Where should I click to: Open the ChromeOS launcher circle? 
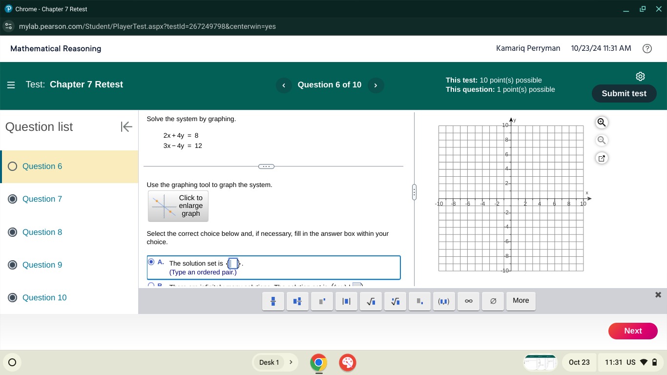pyautogui.click(x=13, y=362)
